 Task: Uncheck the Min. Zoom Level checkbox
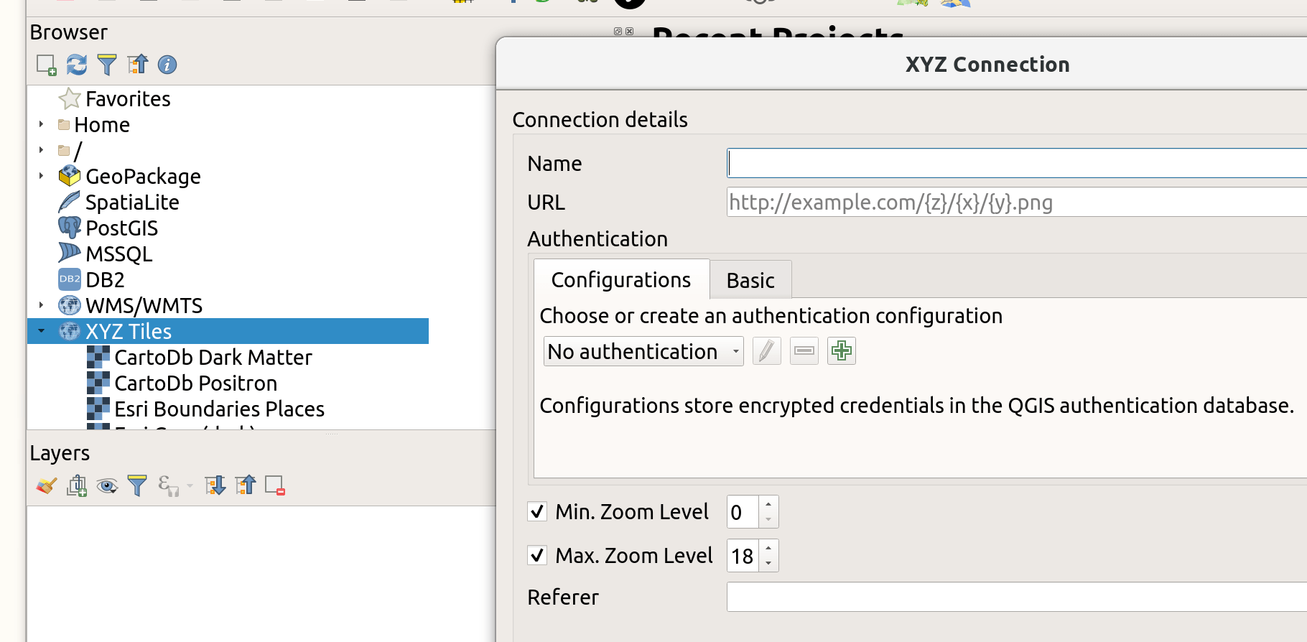point(537,511)
